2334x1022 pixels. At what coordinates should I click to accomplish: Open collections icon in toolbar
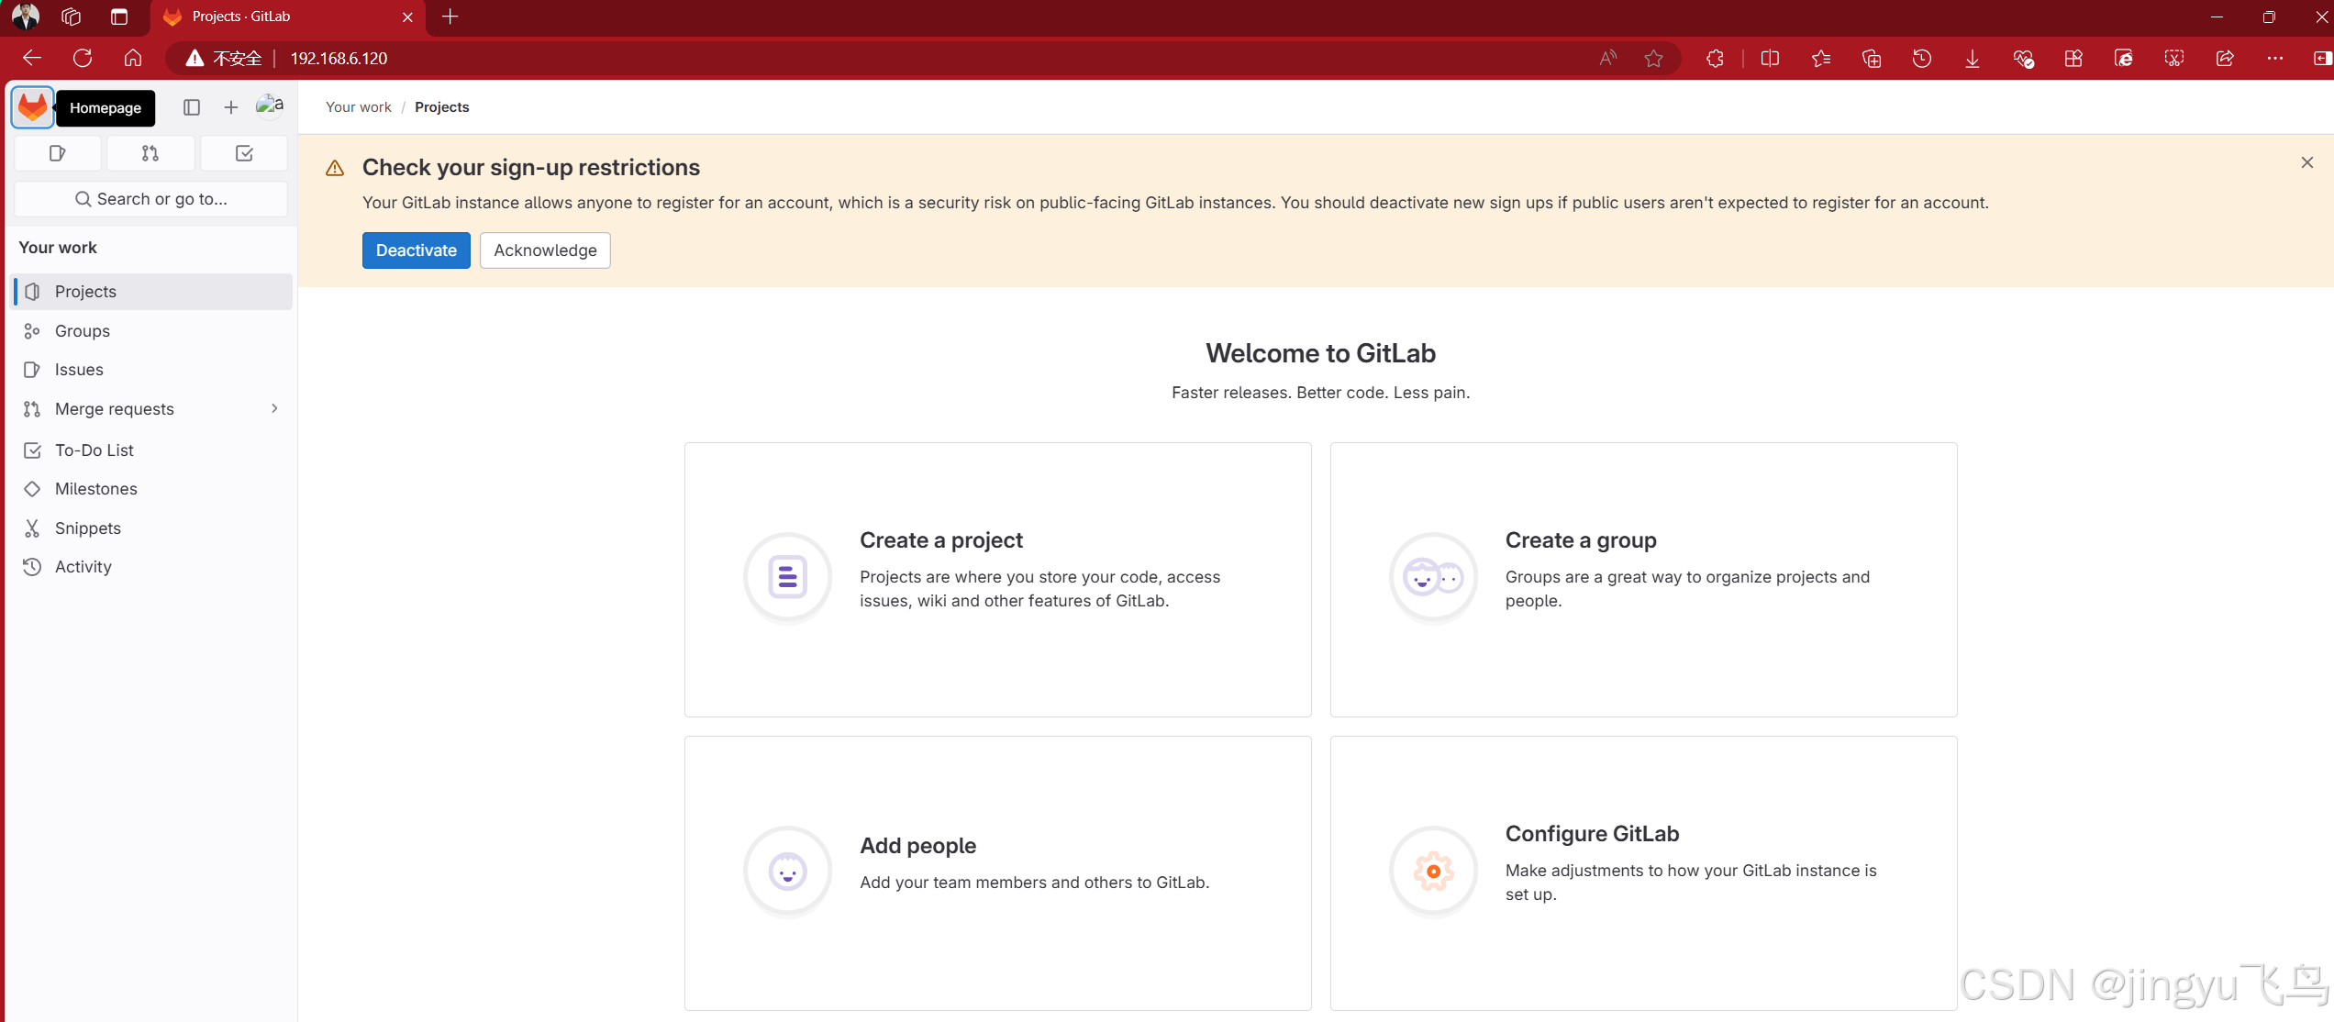(x=1872, y=58)
